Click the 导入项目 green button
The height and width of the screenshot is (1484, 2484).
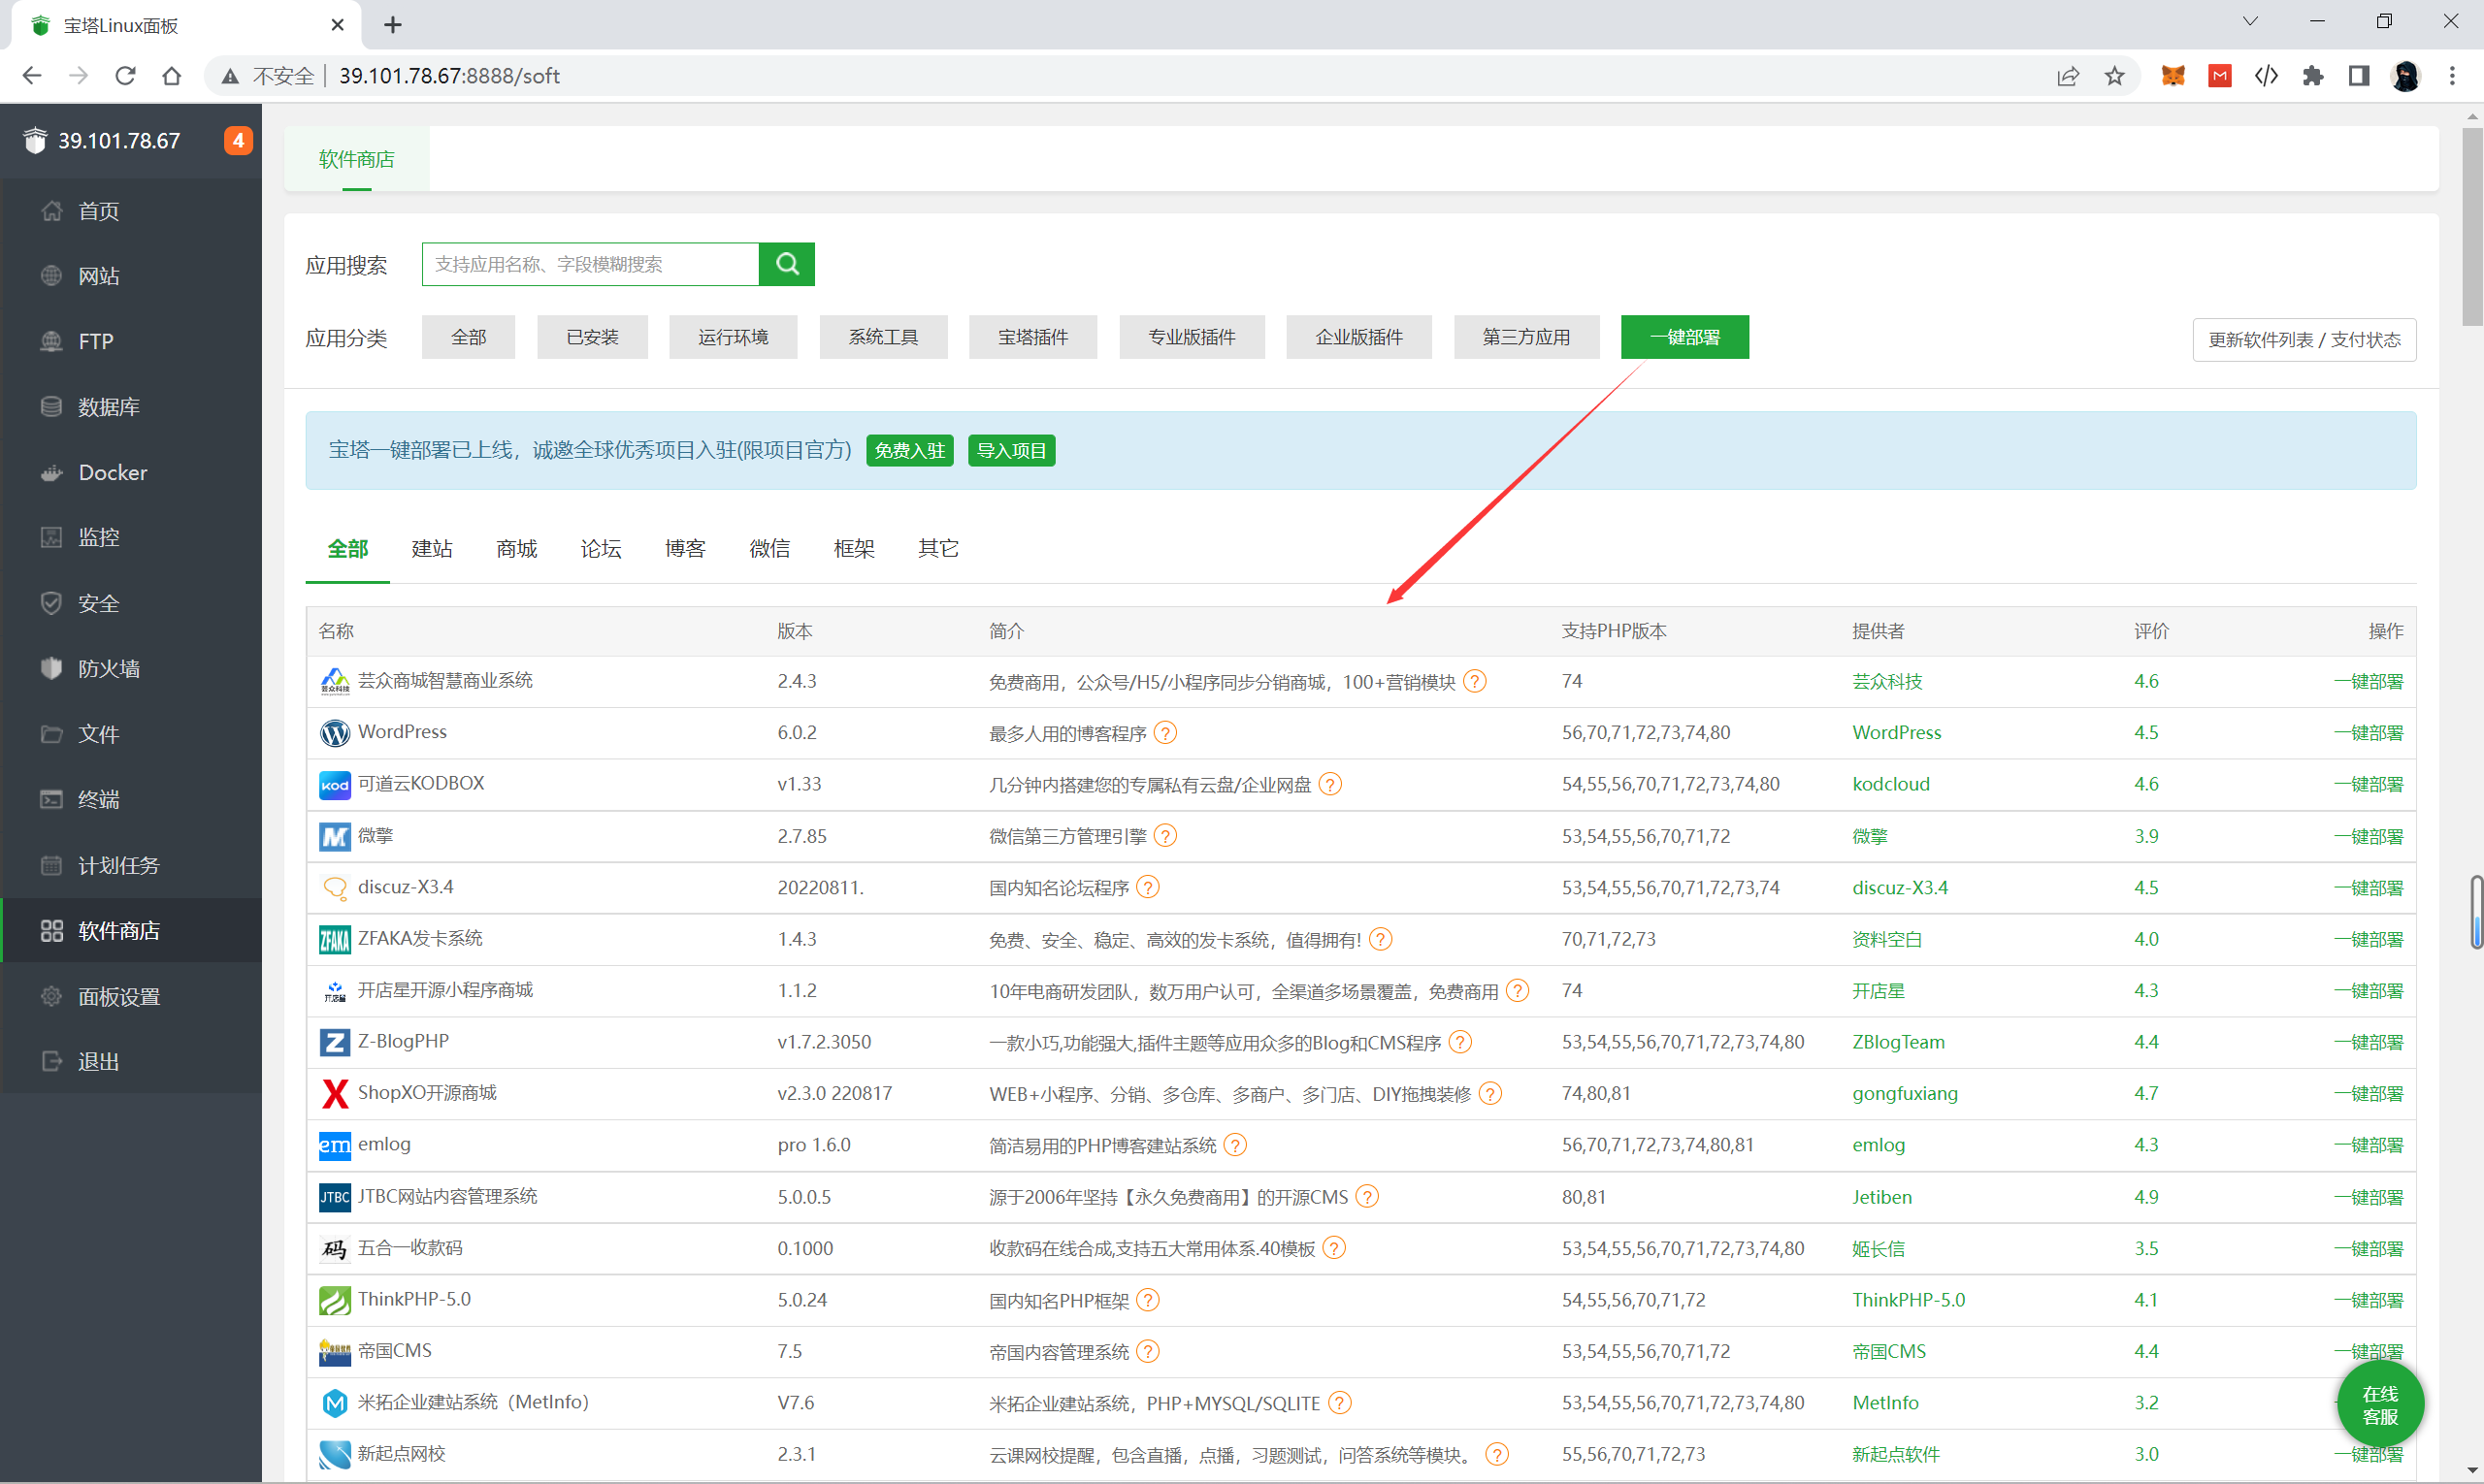point(1010,451)
